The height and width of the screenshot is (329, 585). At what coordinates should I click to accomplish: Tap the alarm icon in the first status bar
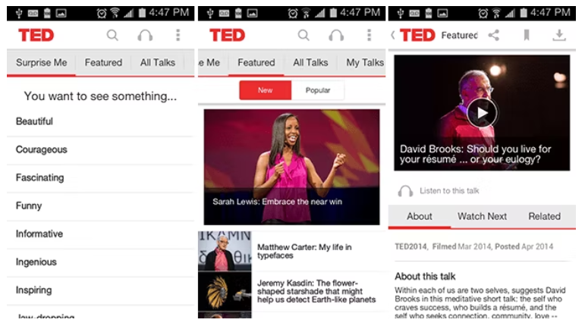click(x=101, y=14)
